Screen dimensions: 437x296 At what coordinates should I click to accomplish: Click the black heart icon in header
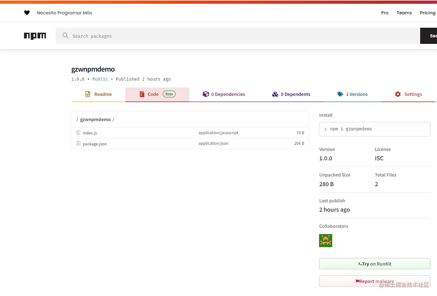tap(27, 13)
